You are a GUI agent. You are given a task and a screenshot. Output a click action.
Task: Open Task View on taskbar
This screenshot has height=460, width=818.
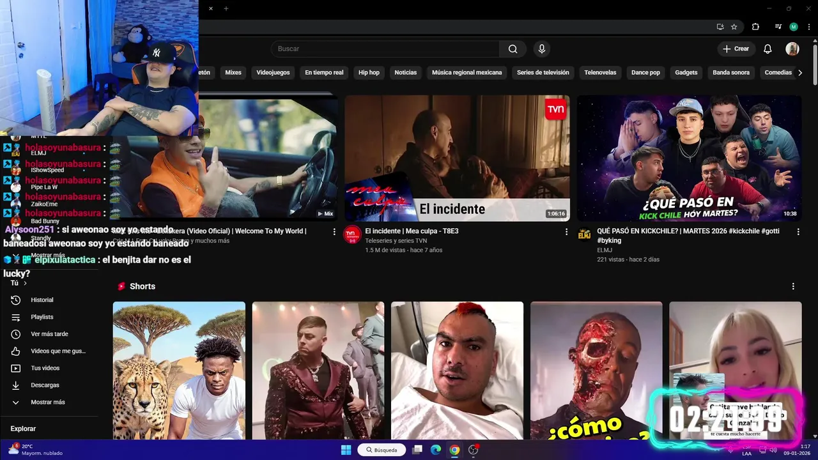point(417,450)
